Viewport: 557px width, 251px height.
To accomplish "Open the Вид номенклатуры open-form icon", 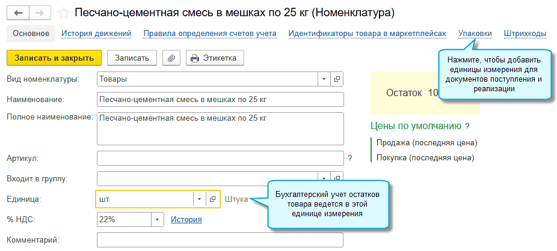I will pyautogui.click(x=337, y=79).
